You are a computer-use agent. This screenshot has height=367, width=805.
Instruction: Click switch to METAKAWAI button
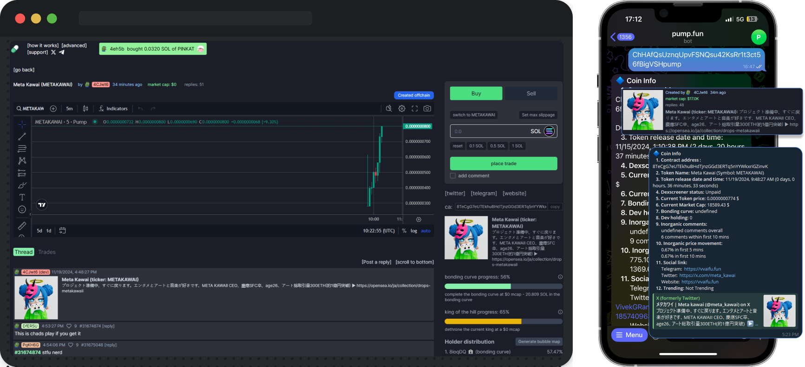474,115
